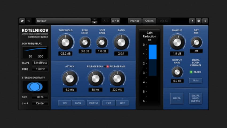227x128 pixels.
Task: Click the low freq relax curve display
Action: (x=35, y=52)
